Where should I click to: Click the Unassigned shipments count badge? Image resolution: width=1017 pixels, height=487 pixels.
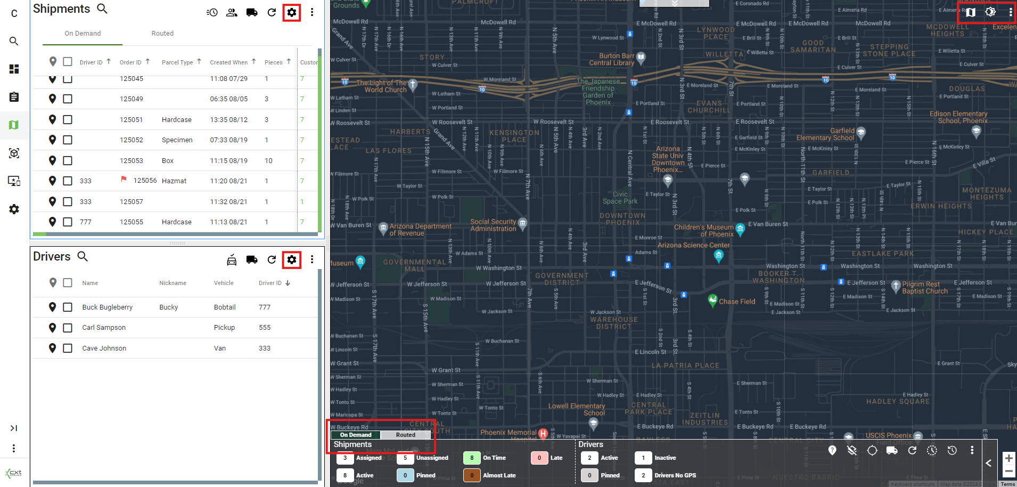pos(405,458)
